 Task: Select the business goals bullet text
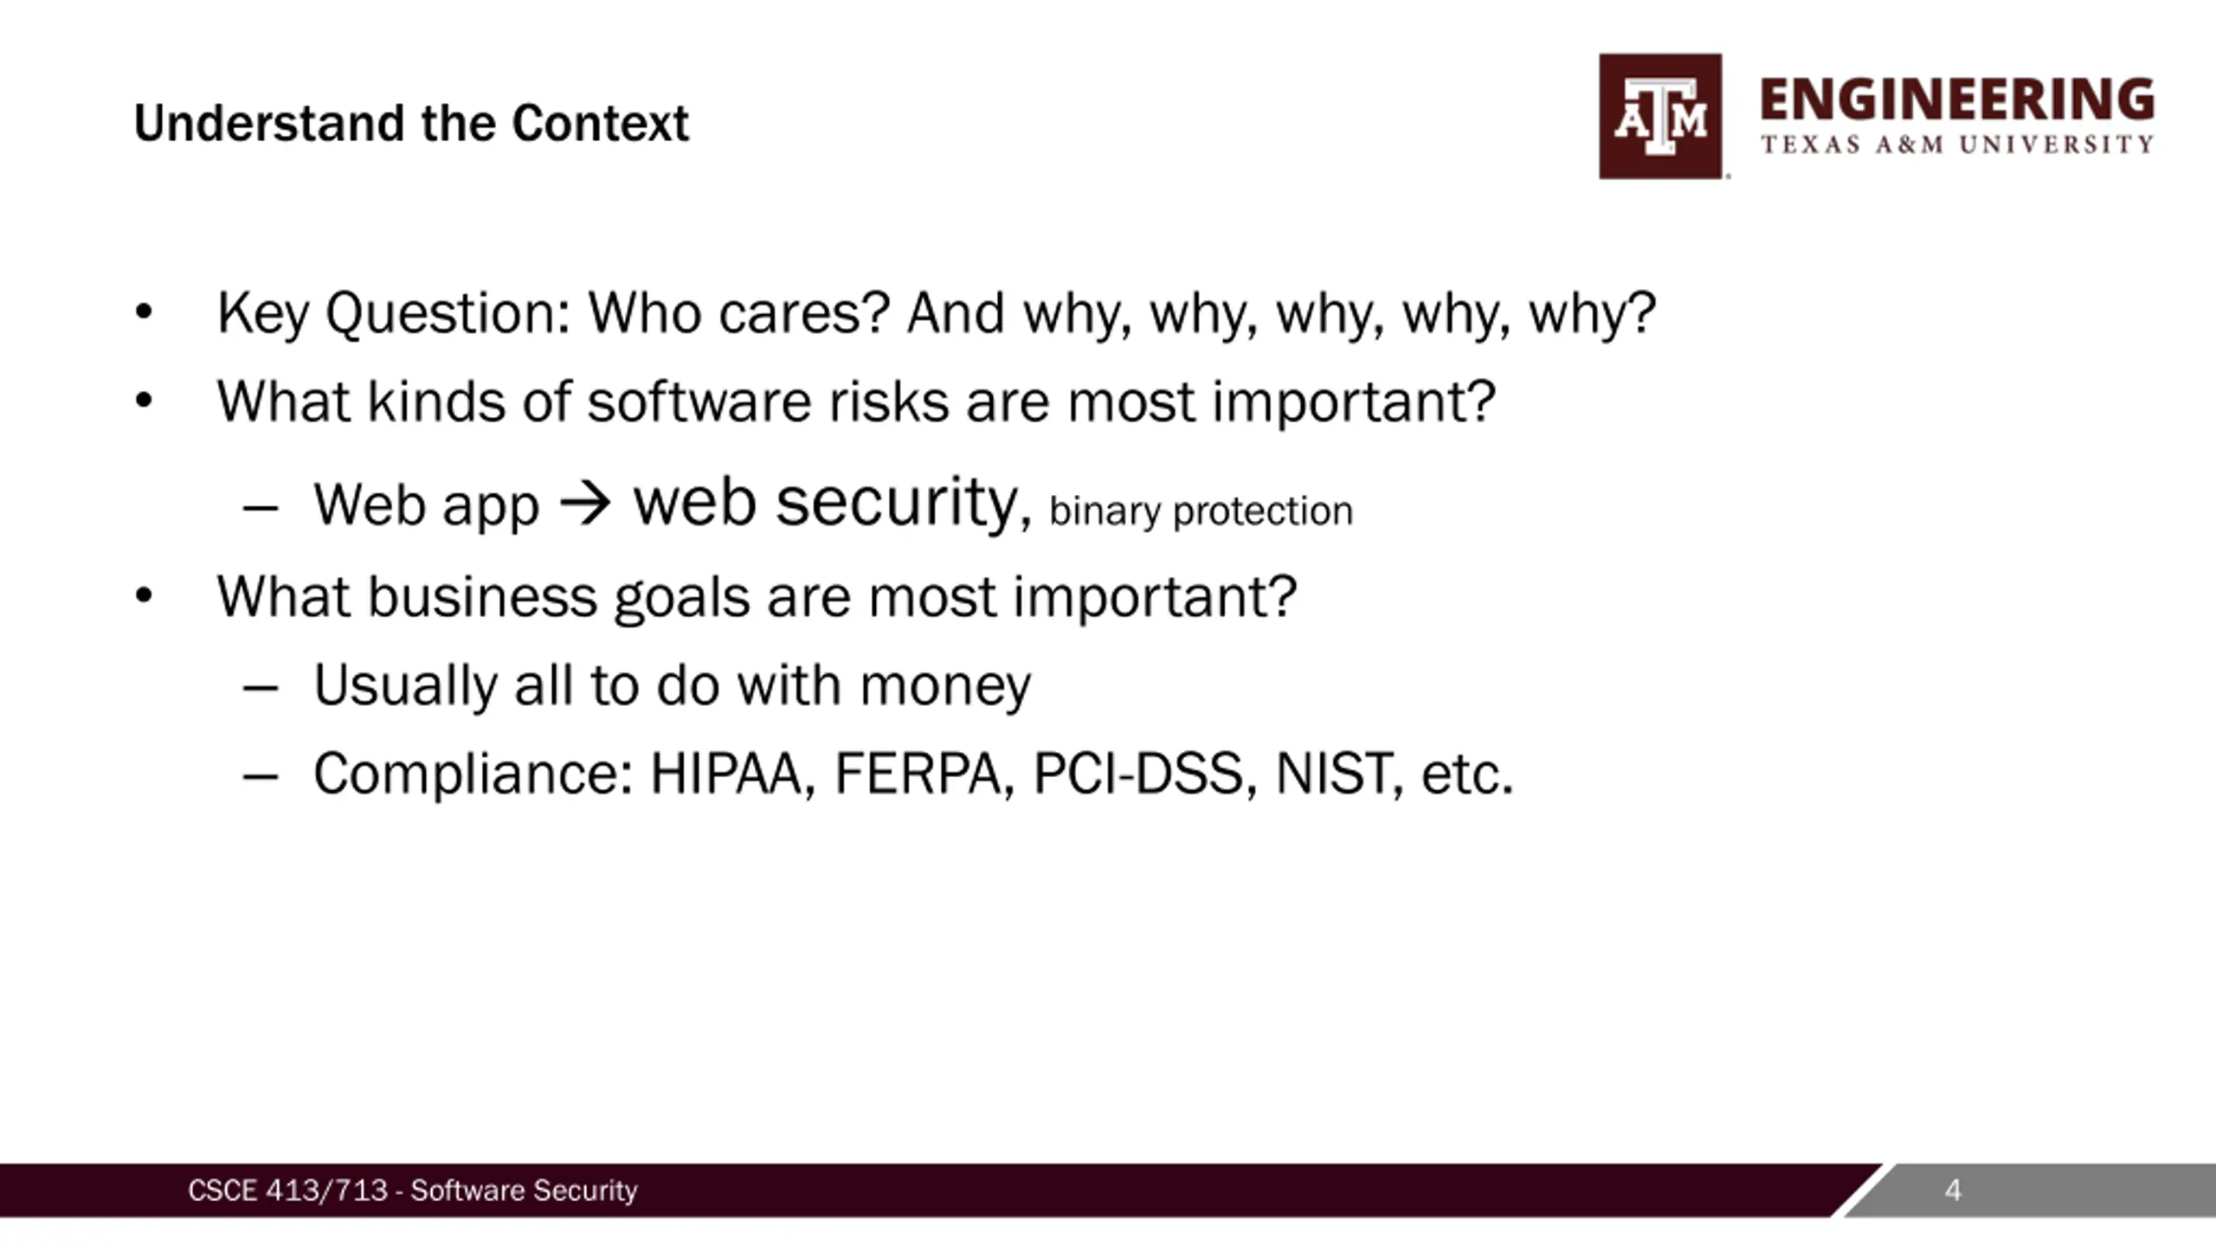[757, 597]
